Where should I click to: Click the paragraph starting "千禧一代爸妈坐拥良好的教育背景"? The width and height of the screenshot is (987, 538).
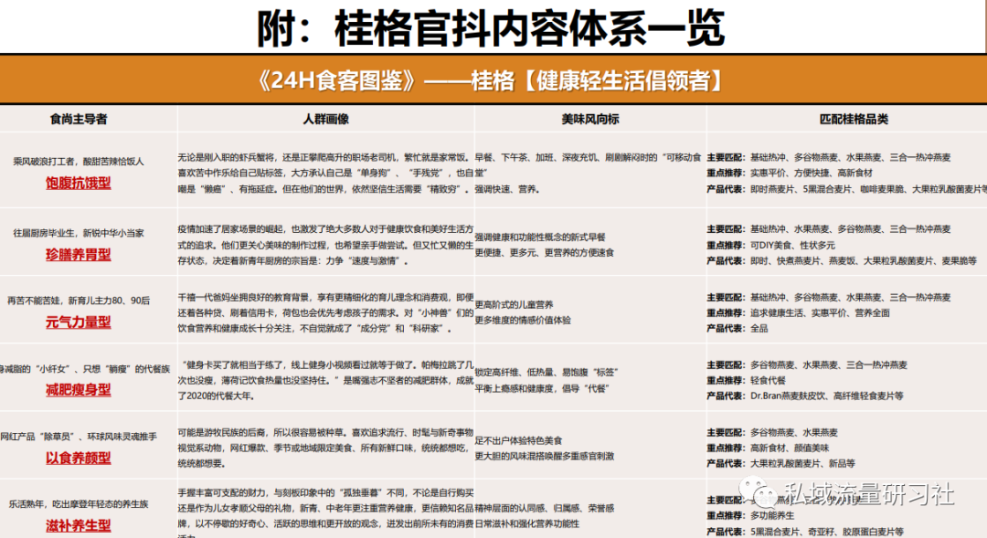point(325,312)
